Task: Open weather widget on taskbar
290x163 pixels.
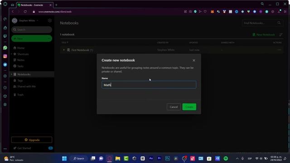Action: (14, 158)
